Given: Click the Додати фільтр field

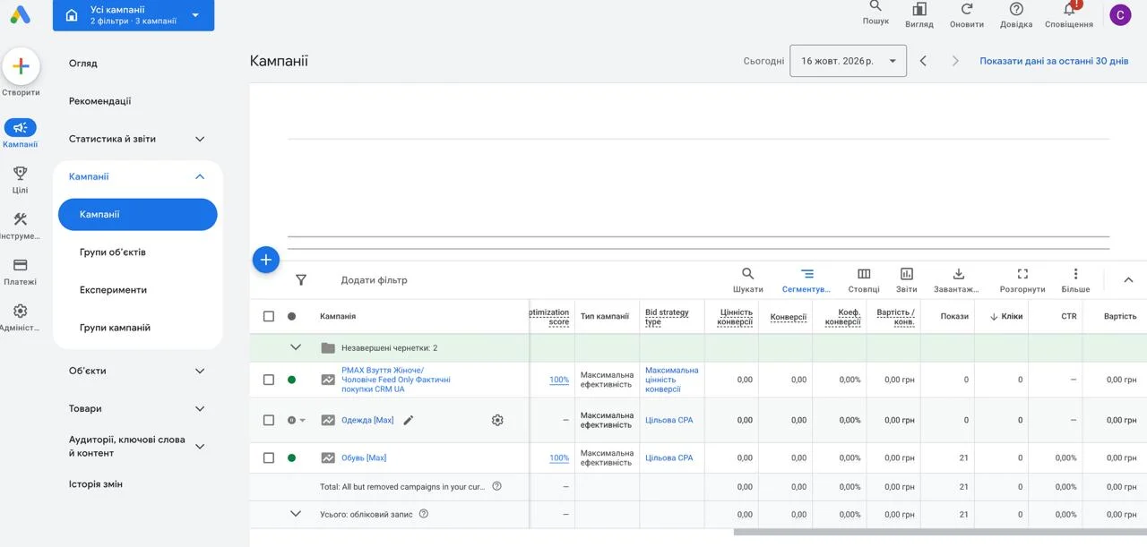Looking at the screenshot, I should (374, 280).
